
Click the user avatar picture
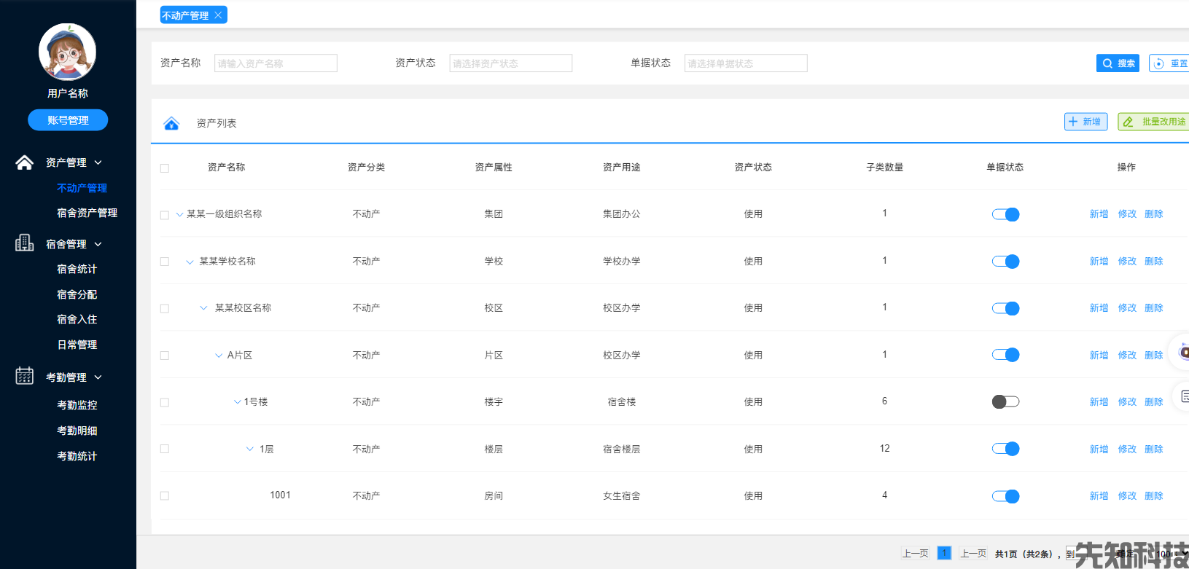click(67, 52)
